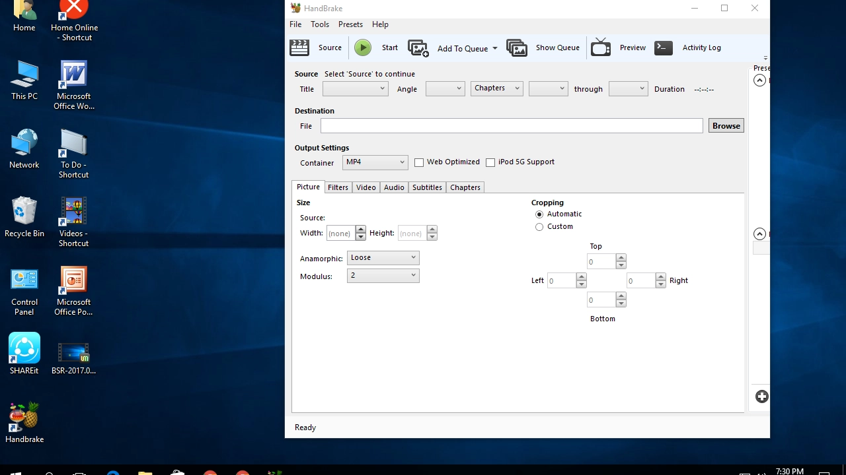Switch to the Audio tab
Viewport: 846px width, 475px height.
click(394, 187)
